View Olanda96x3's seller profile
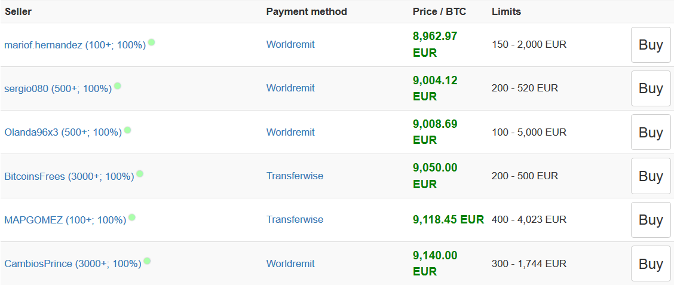 tap(63, 132)
